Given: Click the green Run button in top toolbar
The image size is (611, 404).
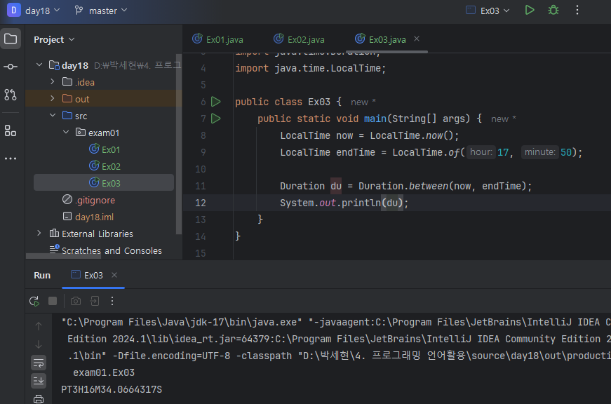Looking at the screenshot, I should click(x=530, y=11).
